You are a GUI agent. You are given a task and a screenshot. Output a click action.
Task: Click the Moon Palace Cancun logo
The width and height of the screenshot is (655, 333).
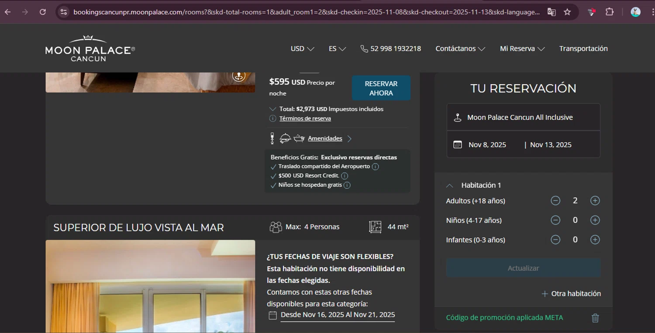click(90, 48)
